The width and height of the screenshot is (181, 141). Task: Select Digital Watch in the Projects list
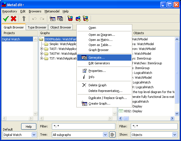11,39
